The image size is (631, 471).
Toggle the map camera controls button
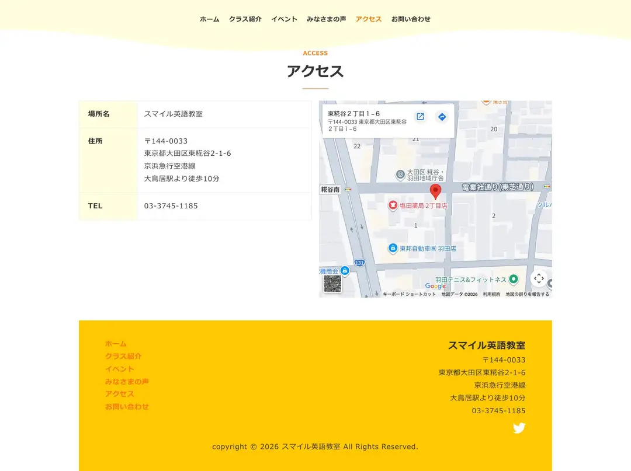(539, 278)
